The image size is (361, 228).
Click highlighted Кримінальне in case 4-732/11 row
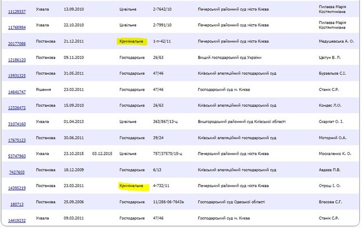pyautogui.click(x=133, y=185)
